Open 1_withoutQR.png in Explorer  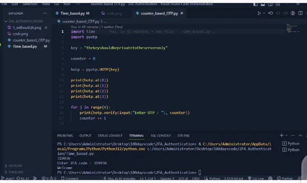(x=27, y=27)
